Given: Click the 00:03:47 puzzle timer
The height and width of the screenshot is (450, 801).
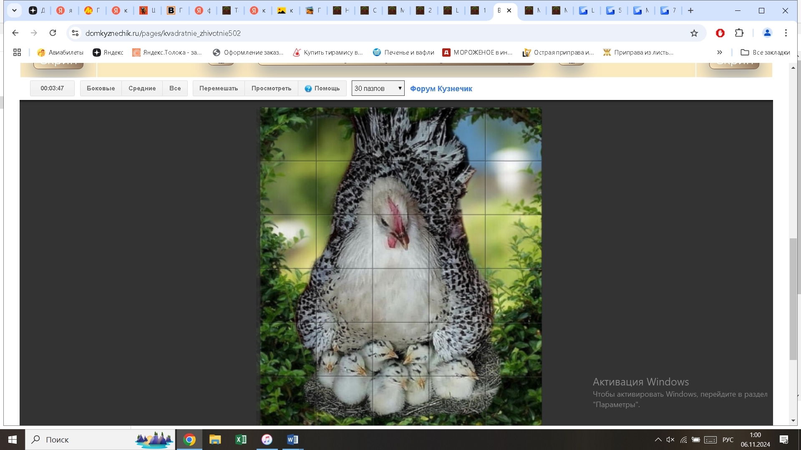Looking at the screenshot, I should click(x=52, y=88).
